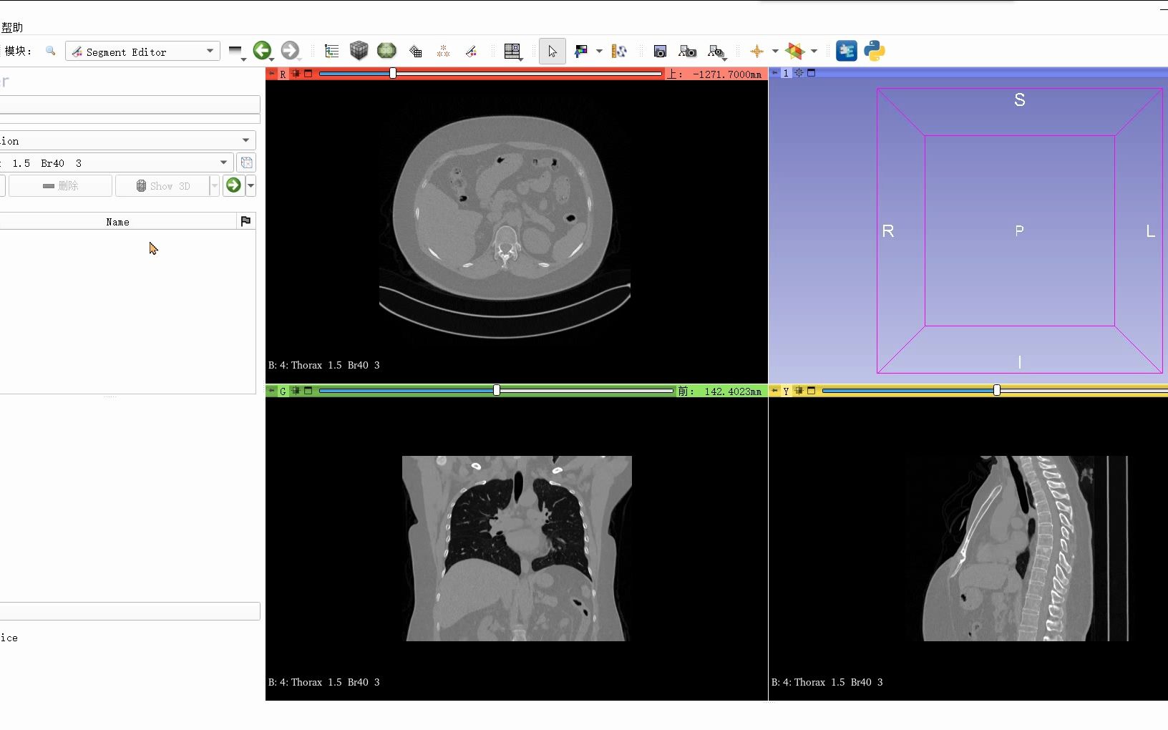Click the red view 'R' label
Viewport: 1168px width, 730px height.
click(283, 74)
